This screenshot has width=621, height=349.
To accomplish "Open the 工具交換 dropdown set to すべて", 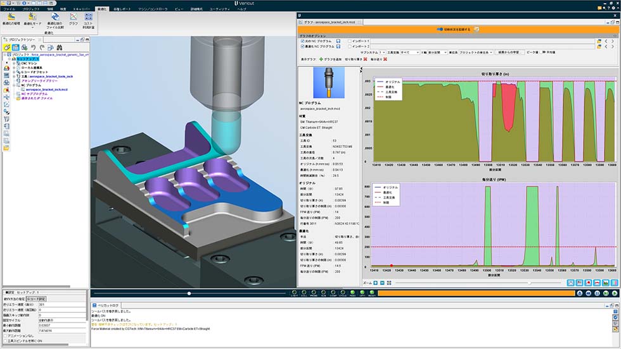I will (410, 52).
